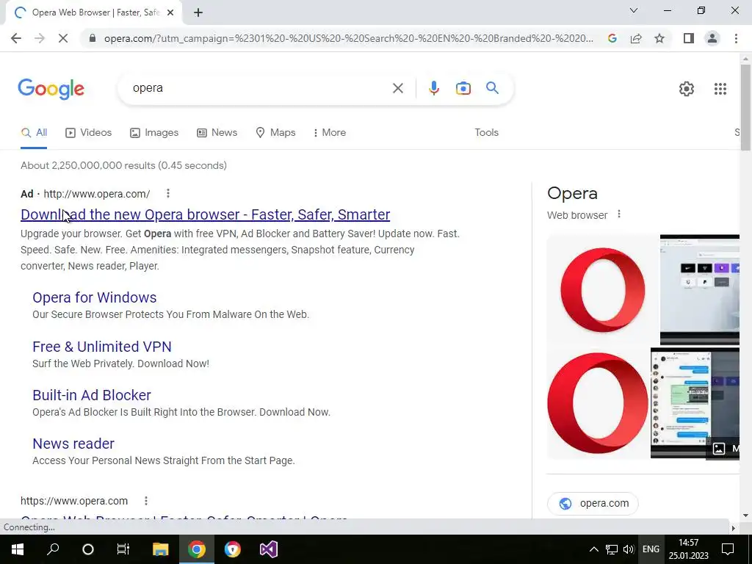Select the All results tab

34,133
